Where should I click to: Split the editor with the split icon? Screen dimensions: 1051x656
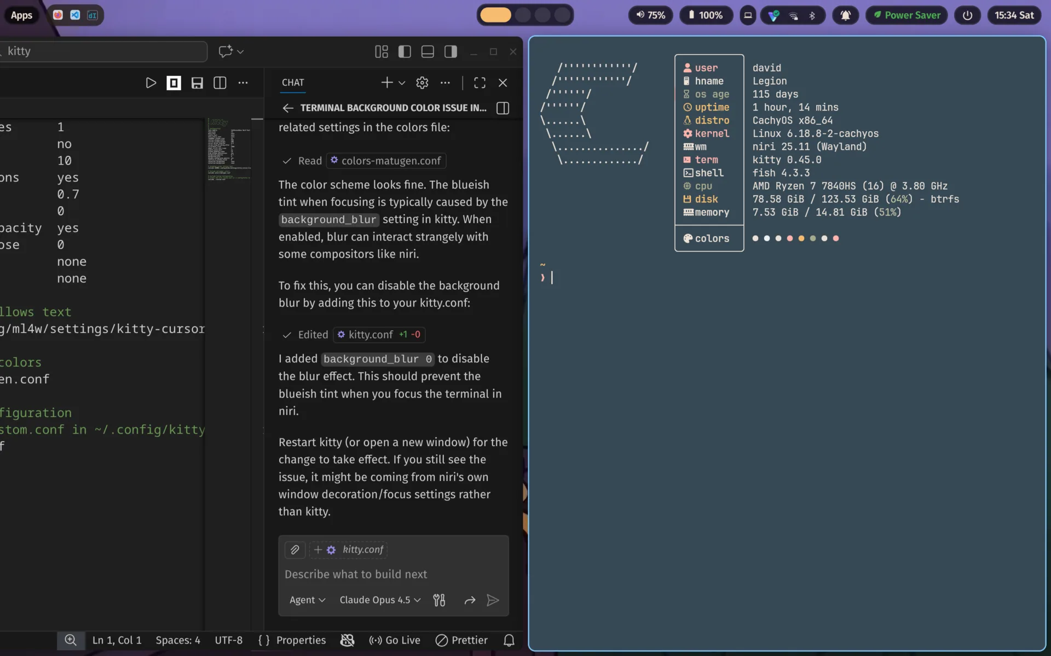point(220,83)
